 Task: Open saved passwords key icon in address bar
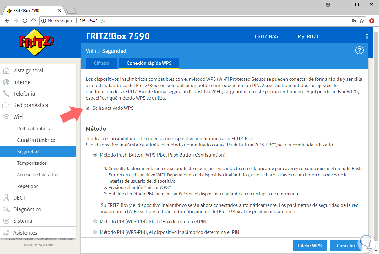point(354,21)
